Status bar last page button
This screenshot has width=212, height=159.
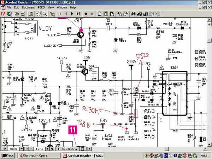click(52, 149)
